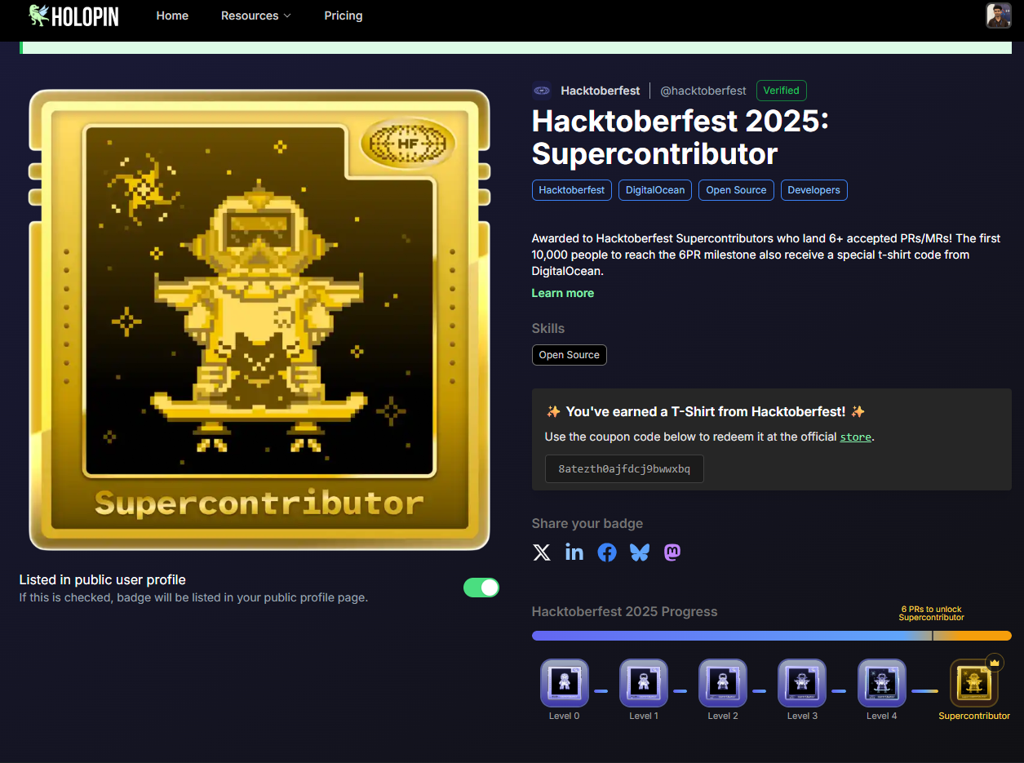This screenshot has height=763, width=1024.
Task: Go to the Home page
Action: [172, 16]
